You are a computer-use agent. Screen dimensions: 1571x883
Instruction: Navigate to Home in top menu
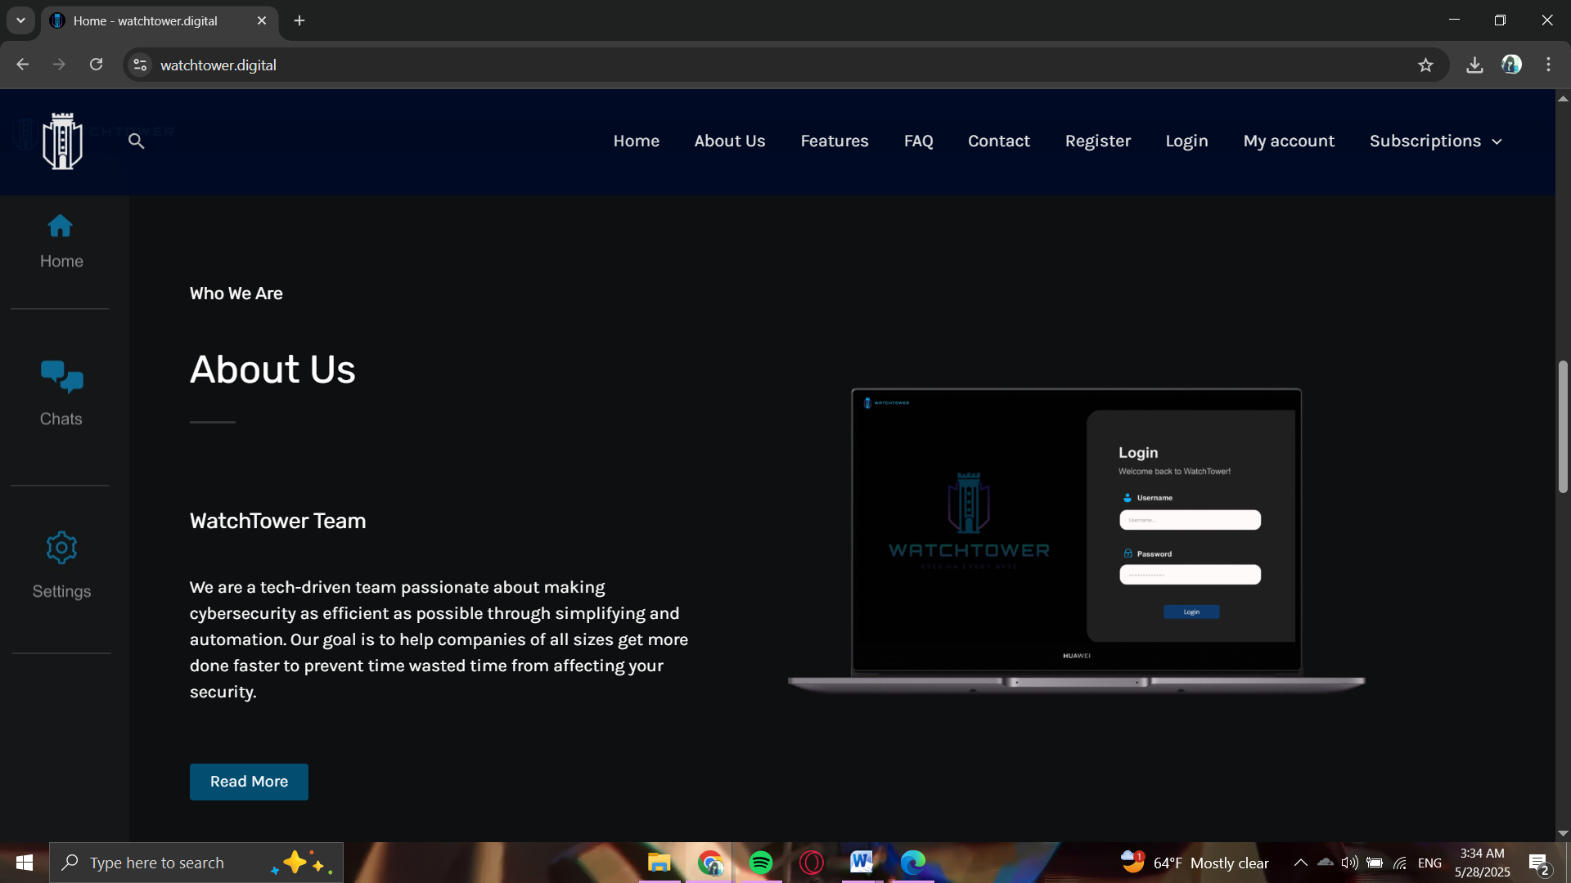(x=637, y=141)
